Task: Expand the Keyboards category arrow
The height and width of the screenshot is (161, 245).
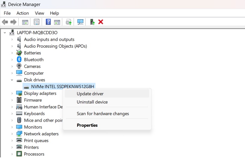Action: coord(12,113)
